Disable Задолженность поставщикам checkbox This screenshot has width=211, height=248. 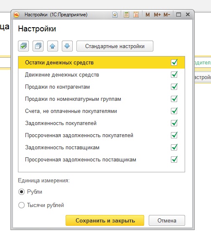click(174, 147)
